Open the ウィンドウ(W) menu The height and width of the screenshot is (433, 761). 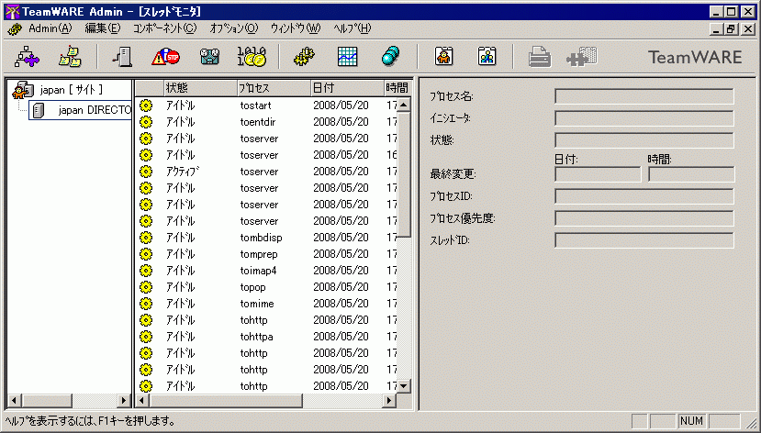[x=296, y=28]
